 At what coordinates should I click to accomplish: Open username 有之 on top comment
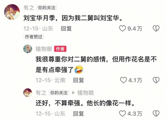click(29, 8)
